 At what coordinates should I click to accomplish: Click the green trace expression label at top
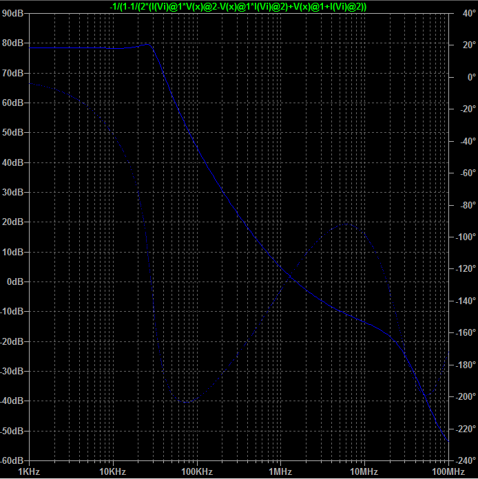coord(238,6)
